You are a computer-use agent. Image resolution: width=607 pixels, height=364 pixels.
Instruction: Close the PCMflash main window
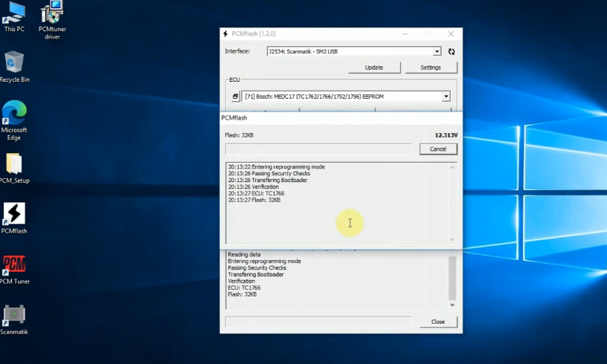click(451, 33)
